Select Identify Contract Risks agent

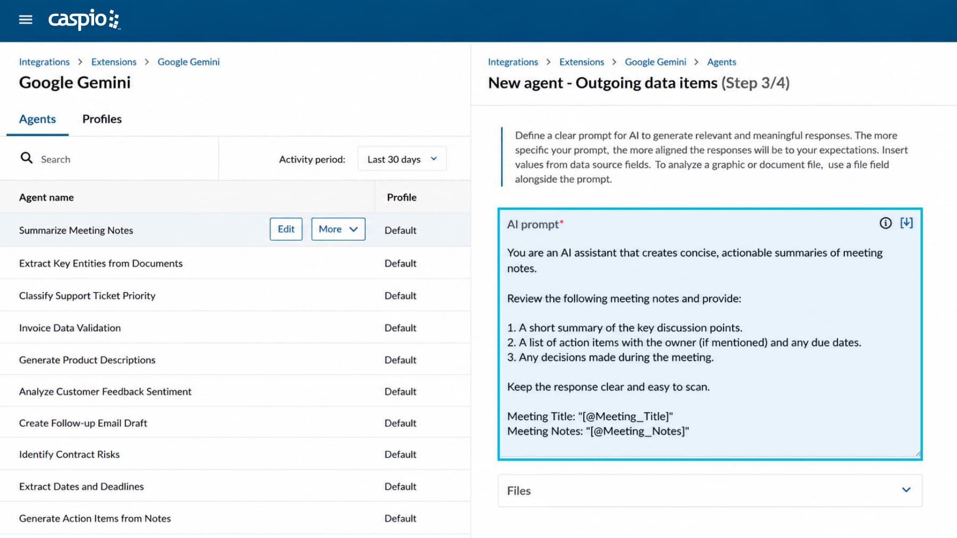click(x=70, y=454)
